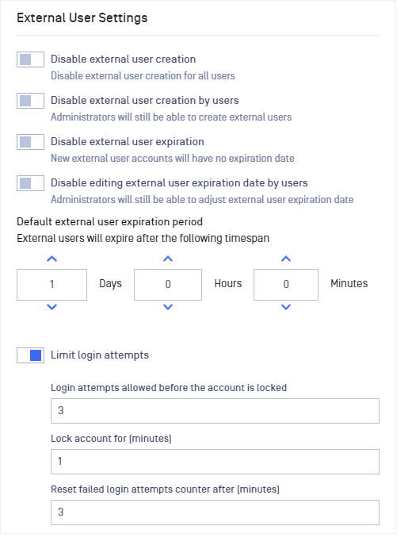Click the Minutes number field
Screen dimensions: 412x545
[286, 285]
